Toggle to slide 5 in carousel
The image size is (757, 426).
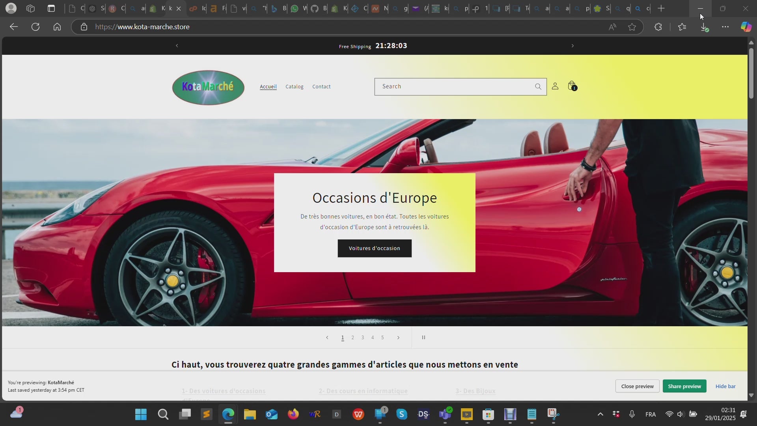(x=382, y=337)
